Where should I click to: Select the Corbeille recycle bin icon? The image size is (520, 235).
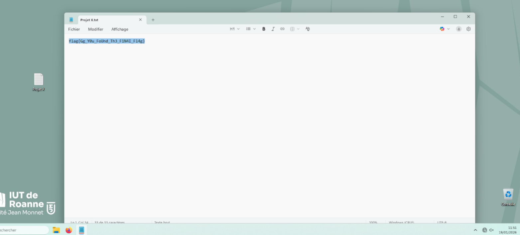pyautogui.click(x=508, y=195)
